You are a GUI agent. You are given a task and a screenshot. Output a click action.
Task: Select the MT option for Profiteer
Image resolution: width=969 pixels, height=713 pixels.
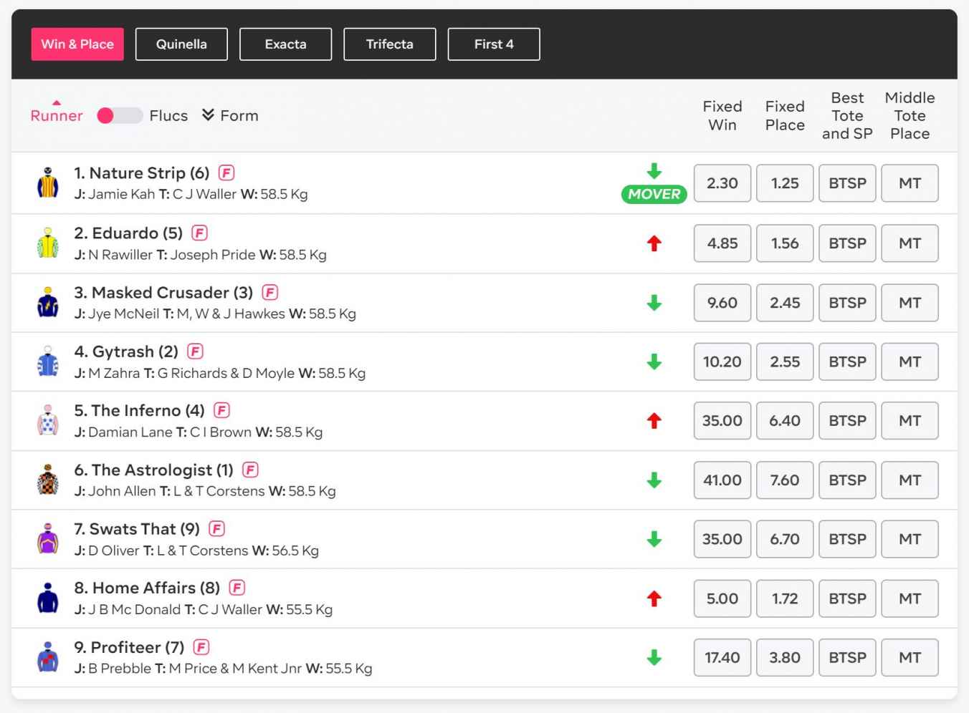click(910, 658)
